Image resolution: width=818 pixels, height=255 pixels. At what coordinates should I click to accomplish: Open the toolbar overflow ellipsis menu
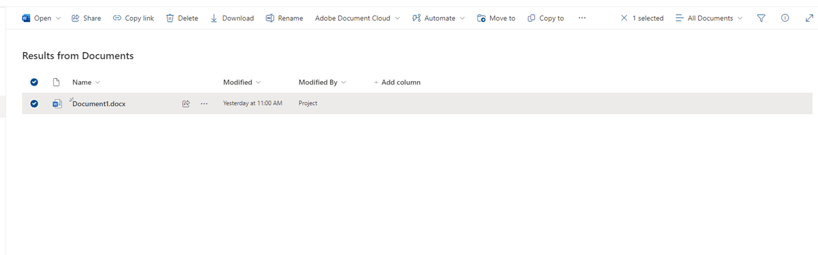tap(582, 18)
